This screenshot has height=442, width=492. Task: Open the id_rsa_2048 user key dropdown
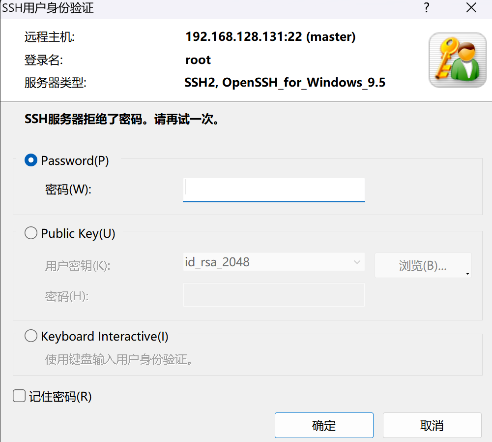[274, 262]
